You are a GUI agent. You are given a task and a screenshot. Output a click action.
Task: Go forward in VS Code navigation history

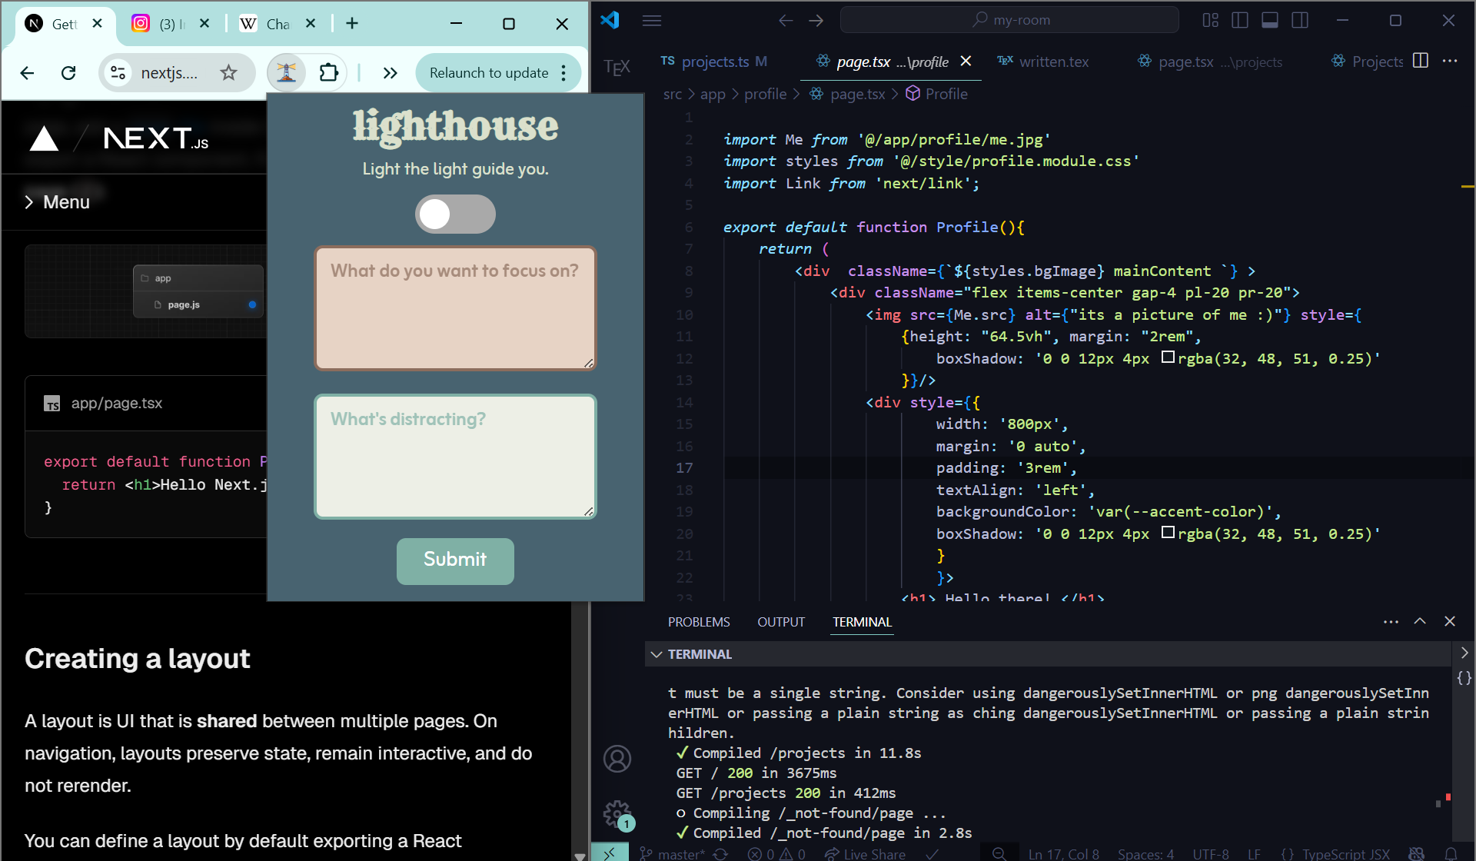816,21
